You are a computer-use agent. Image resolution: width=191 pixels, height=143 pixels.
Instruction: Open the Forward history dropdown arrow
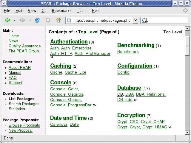[x=30, y=21]
